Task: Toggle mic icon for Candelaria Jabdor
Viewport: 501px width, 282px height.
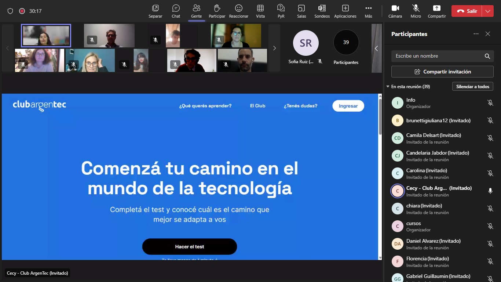Action: [x=490, y=156]
